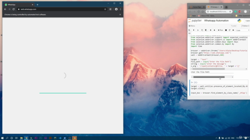Image resolution: width=250 pixels, height=140 pixels.
Task: Open the extension icon beside bookmark star
Action: (110, 9)
